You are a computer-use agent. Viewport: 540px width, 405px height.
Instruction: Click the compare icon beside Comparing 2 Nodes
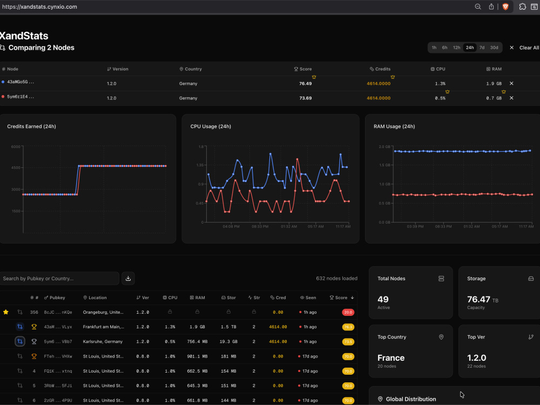click(x=2, y=48)
